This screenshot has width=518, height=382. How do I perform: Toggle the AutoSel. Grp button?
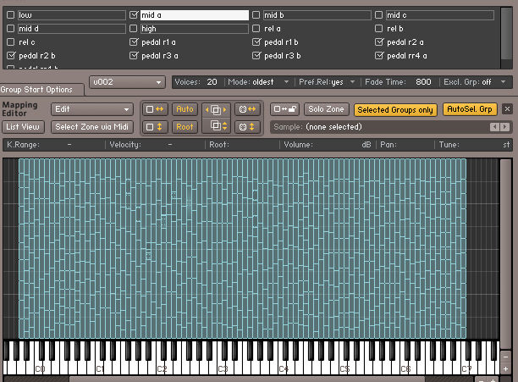pos(470,109)
